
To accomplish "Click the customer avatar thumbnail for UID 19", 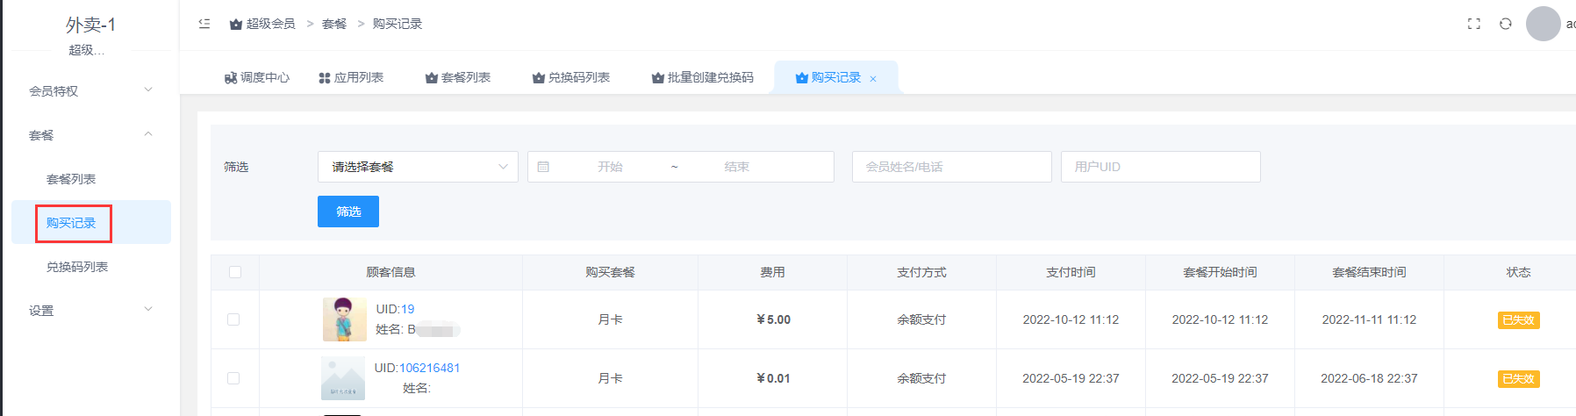I will [x=344, y=319].
